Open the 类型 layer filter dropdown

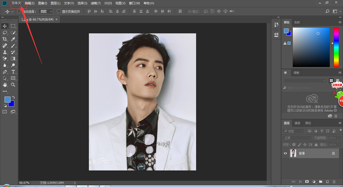click(293, 131)
